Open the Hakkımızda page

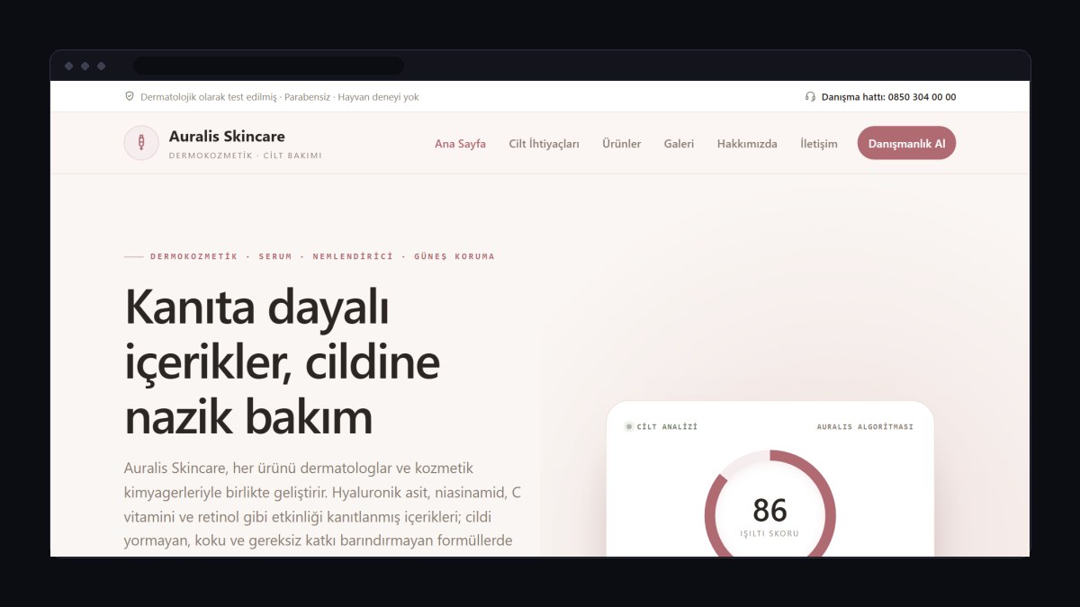click(x=747, y=144)
